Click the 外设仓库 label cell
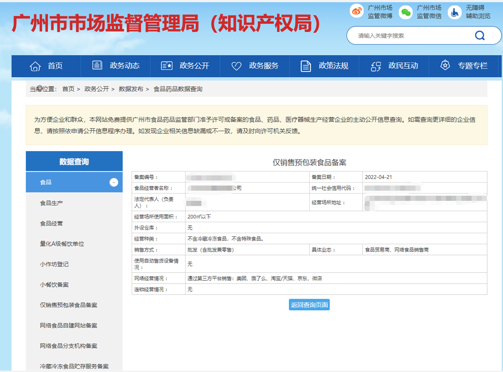 tap(158, 228)
